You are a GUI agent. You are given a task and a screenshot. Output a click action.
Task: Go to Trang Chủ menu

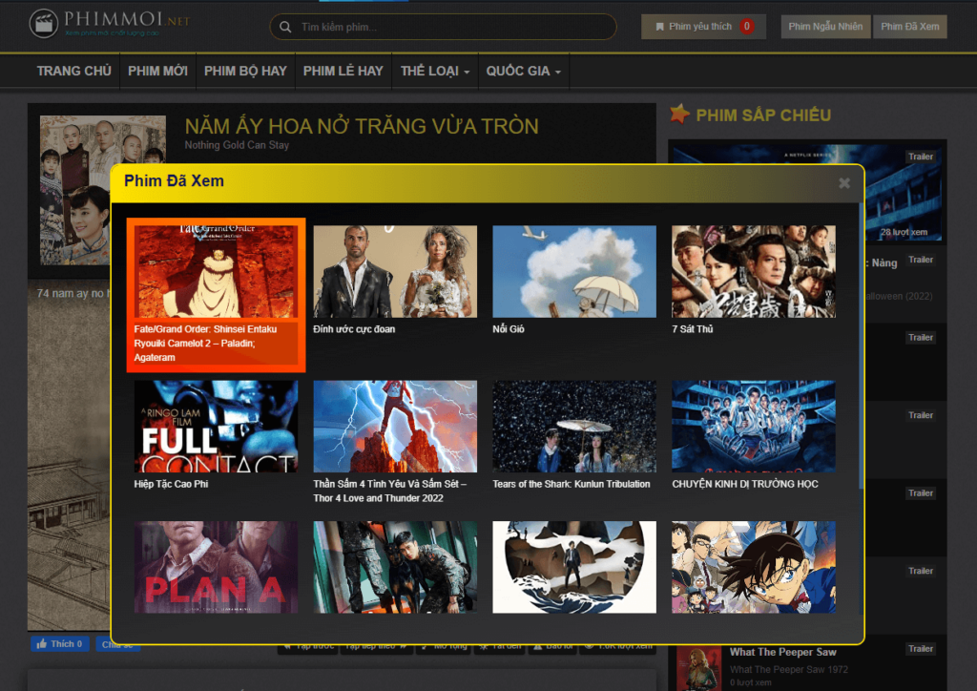pyautogui.click(x=74, y=71)
